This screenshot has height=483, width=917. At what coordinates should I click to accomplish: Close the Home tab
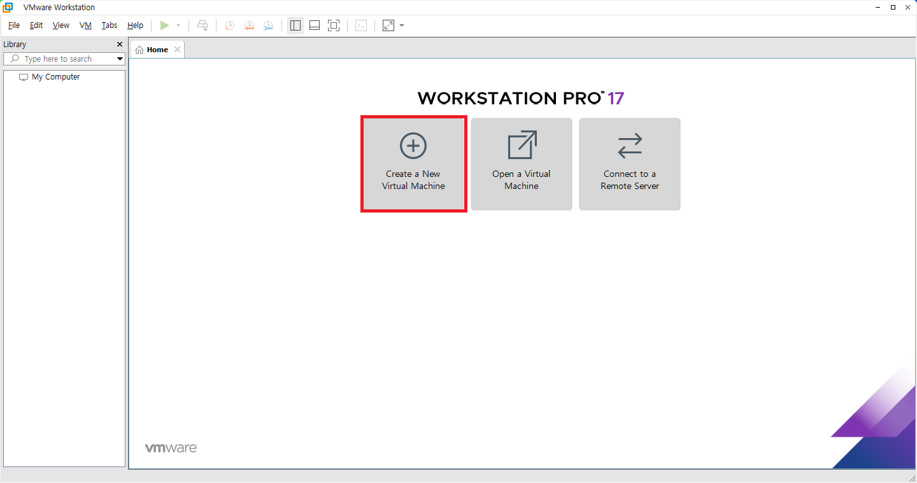pyautogui.click(x=177, y=50)
